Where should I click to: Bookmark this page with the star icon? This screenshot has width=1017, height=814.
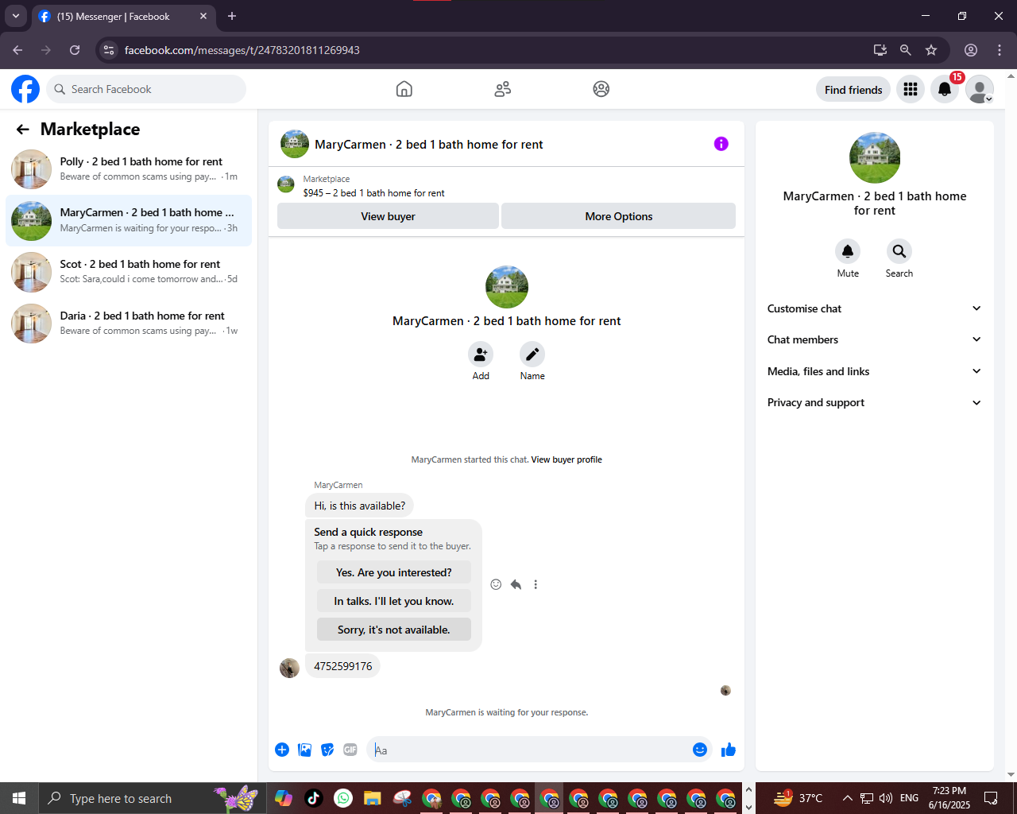931,50
